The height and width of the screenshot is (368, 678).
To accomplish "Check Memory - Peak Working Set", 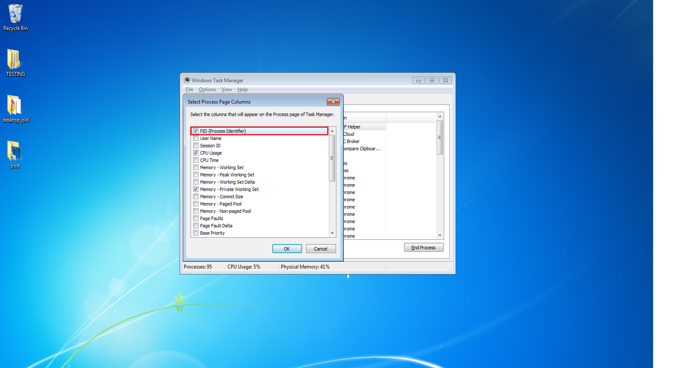I will [196, 175].
